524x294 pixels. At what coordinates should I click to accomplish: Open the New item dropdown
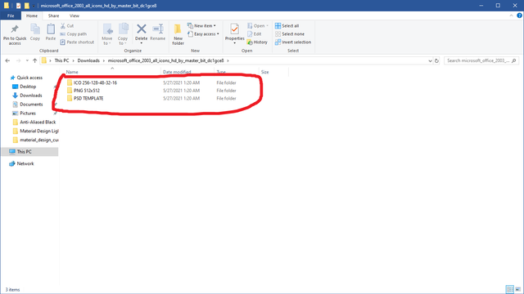[x=201, y=25]
